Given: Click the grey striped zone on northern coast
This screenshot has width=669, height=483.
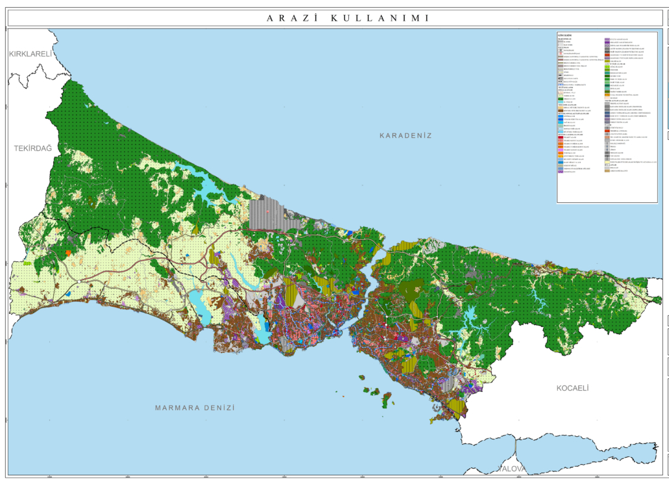Looking at the screenshot, I should click(266, 213).
